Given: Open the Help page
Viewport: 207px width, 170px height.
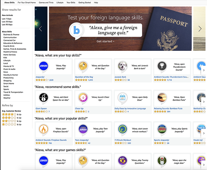Looking at the screenshot, I should (x=96, y=3).
